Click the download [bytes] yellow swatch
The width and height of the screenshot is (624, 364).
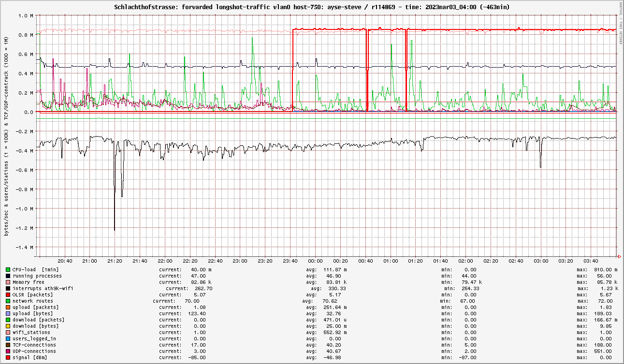click(x=8, y=326)
